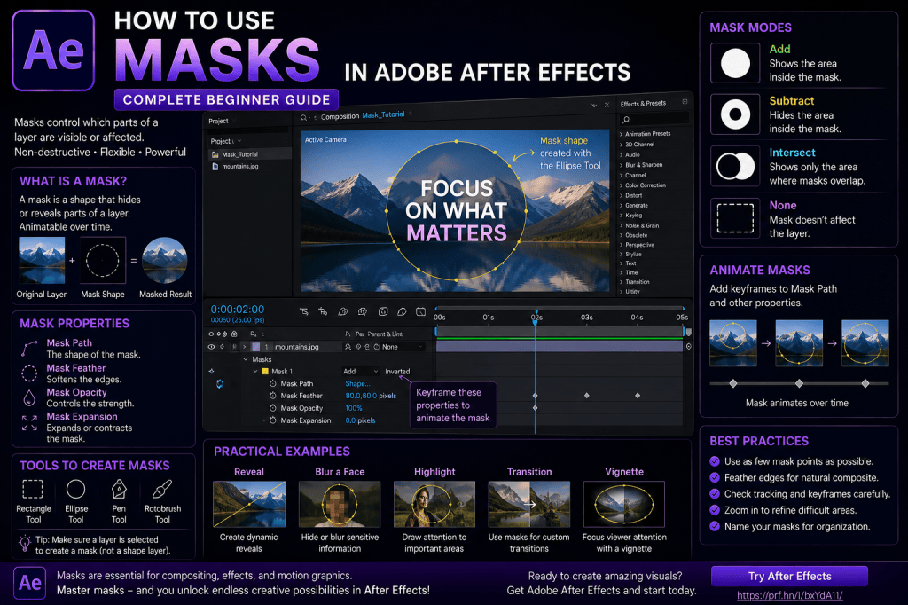Image resolution: width=908 pixels, height=605 pixels.
Task: Click the Mask Path property icon
Action: tap(29, 349)
